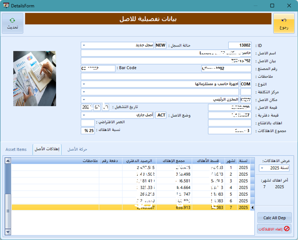Click the العمر الافتراضي useful life field
Screen dimensions: 298x240
87,123
